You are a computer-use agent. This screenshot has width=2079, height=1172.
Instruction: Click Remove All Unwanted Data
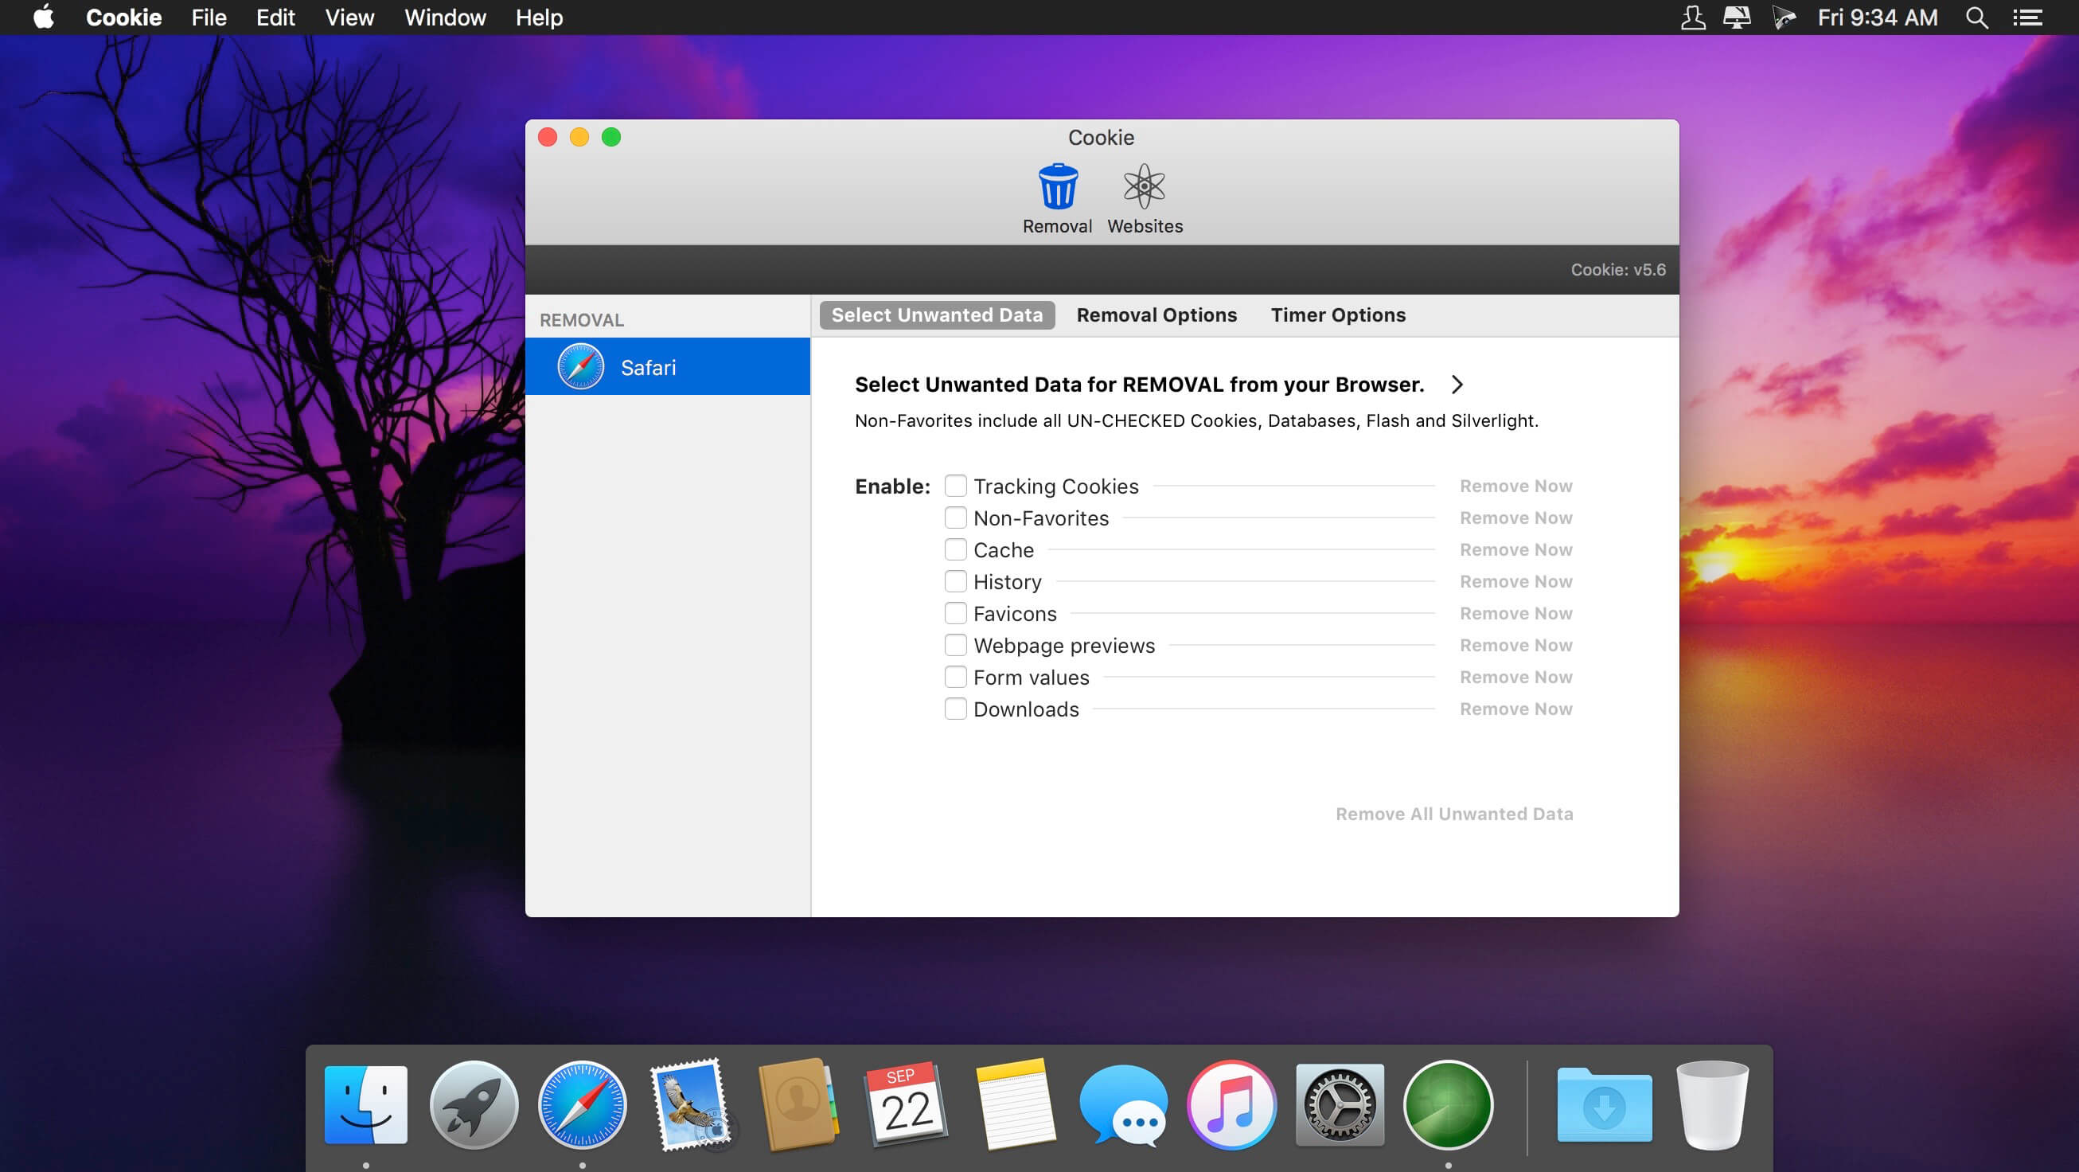(x=1454, y=814)
